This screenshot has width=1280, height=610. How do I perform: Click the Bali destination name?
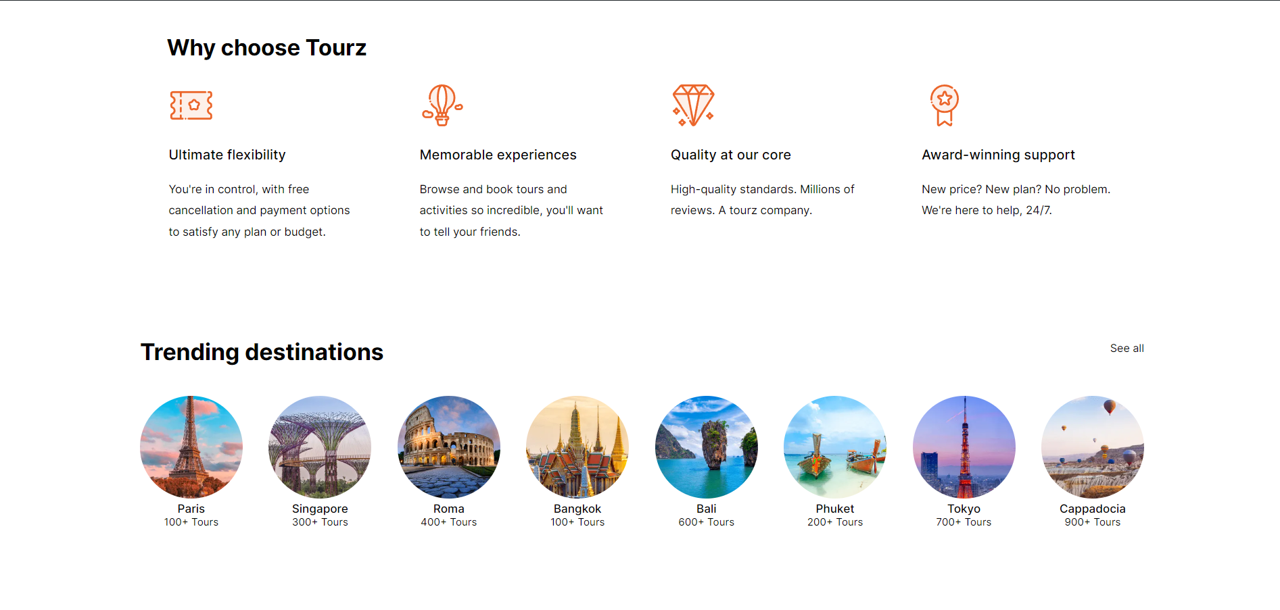(707, 509)
